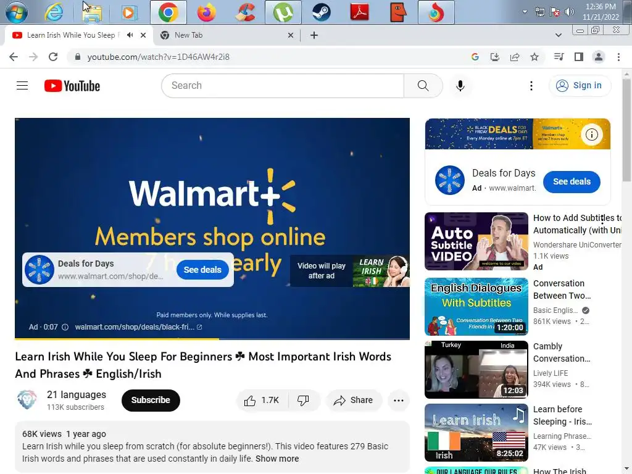Click the upcoming Learn Irish video preview
Viewport: 632px width, 474px height.
tap(350, 271)
